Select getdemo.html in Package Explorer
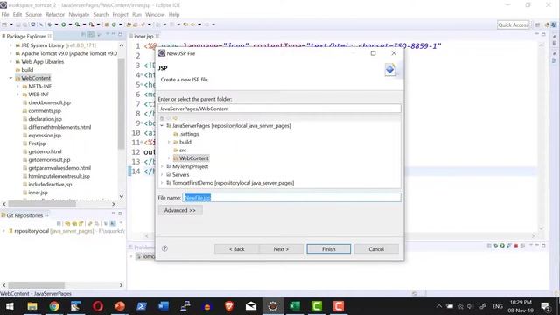Screen dimensions: 560x315 point(42,151)
